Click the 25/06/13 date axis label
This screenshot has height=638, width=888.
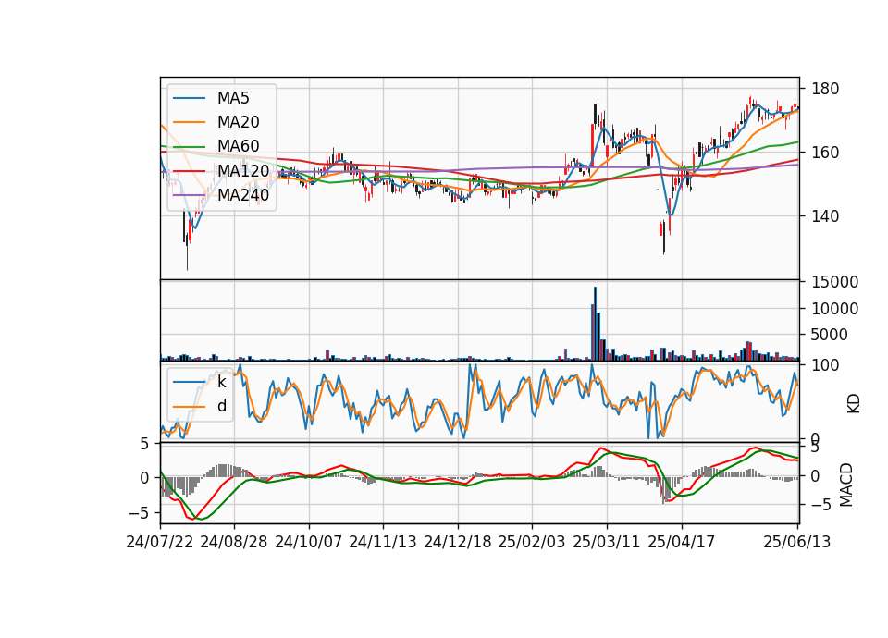[797, 542]
